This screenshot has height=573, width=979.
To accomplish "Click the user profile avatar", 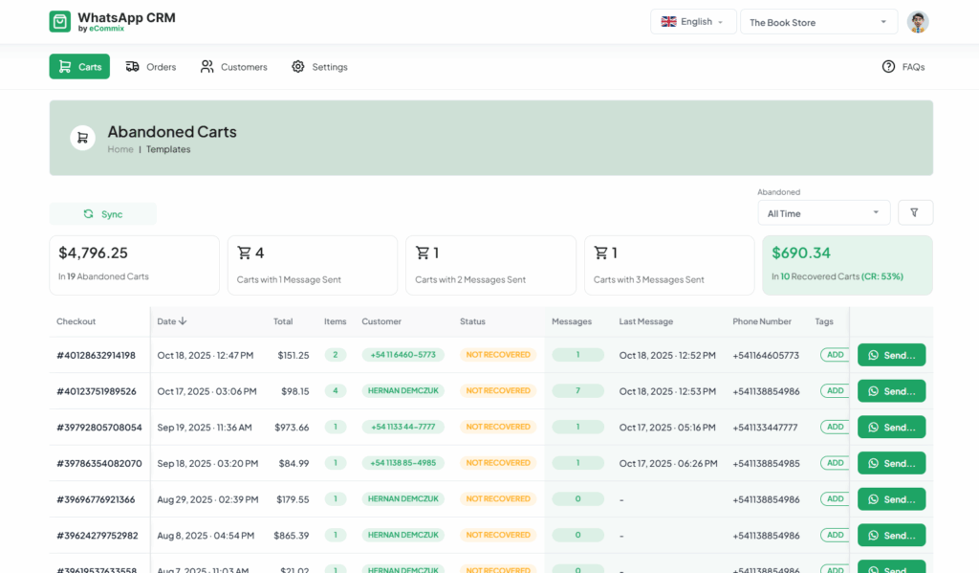I will [918, 22].
